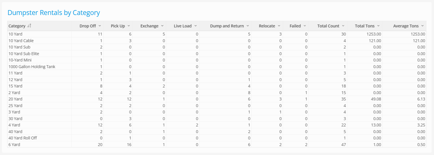This screenshot has height=155, width=434.
Task: Open the Total Tons column chevron
Action: pos(378,26)
